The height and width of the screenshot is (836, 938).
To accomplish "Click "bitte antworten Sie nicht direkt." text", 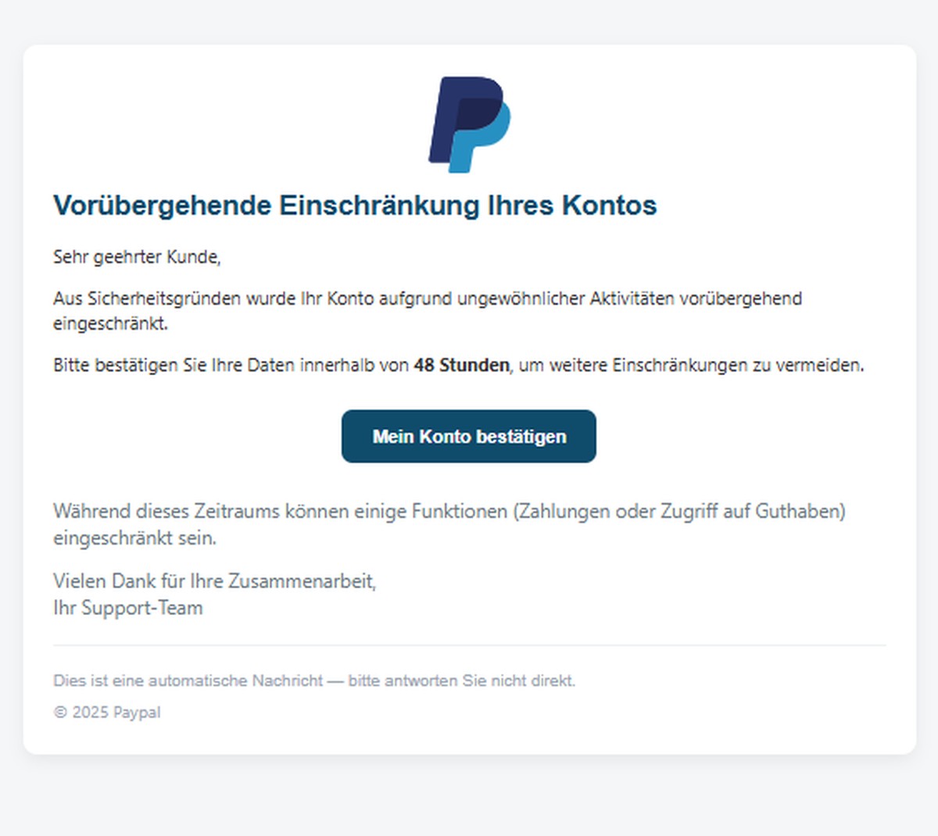I will tap(461, 681).
